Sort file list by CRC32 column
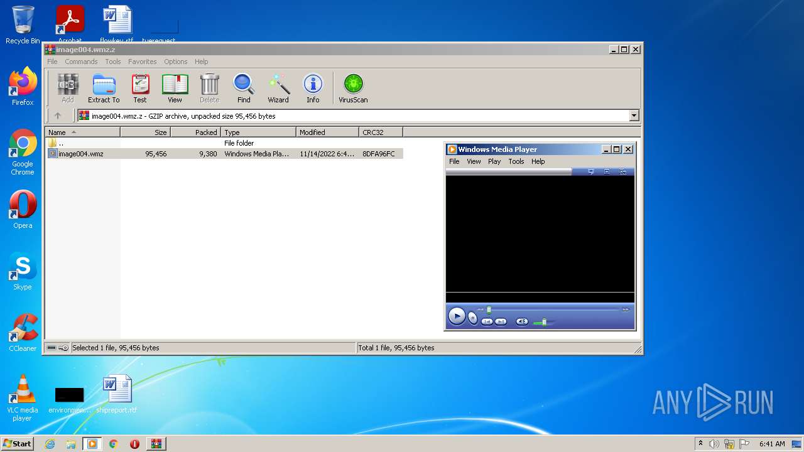804x452 pixels. [381, 132]
